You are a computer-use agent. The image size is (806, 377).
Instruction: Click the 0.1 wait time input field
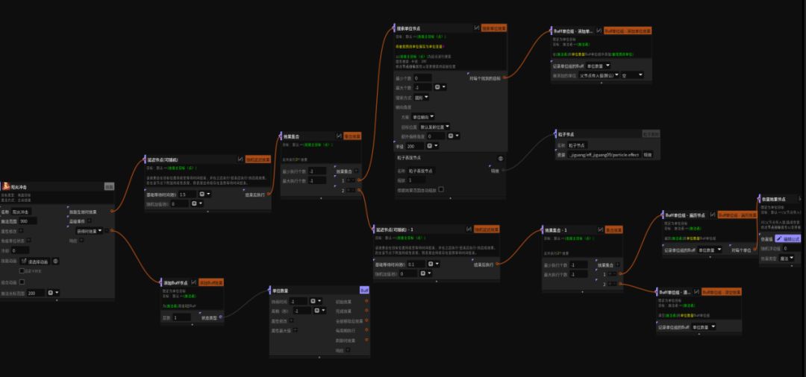pyautogui.click(x=416, y=264)
